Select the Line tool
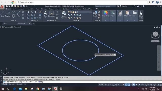The image size is (162, 91). tap(2, 14)
